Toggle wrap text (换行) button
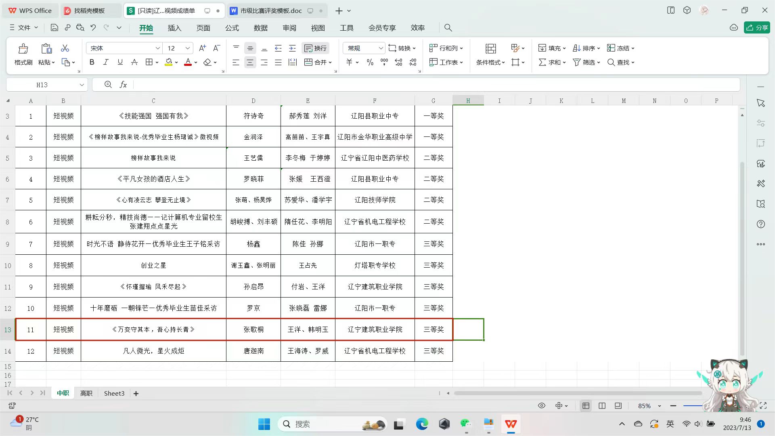 pos(316,48)
